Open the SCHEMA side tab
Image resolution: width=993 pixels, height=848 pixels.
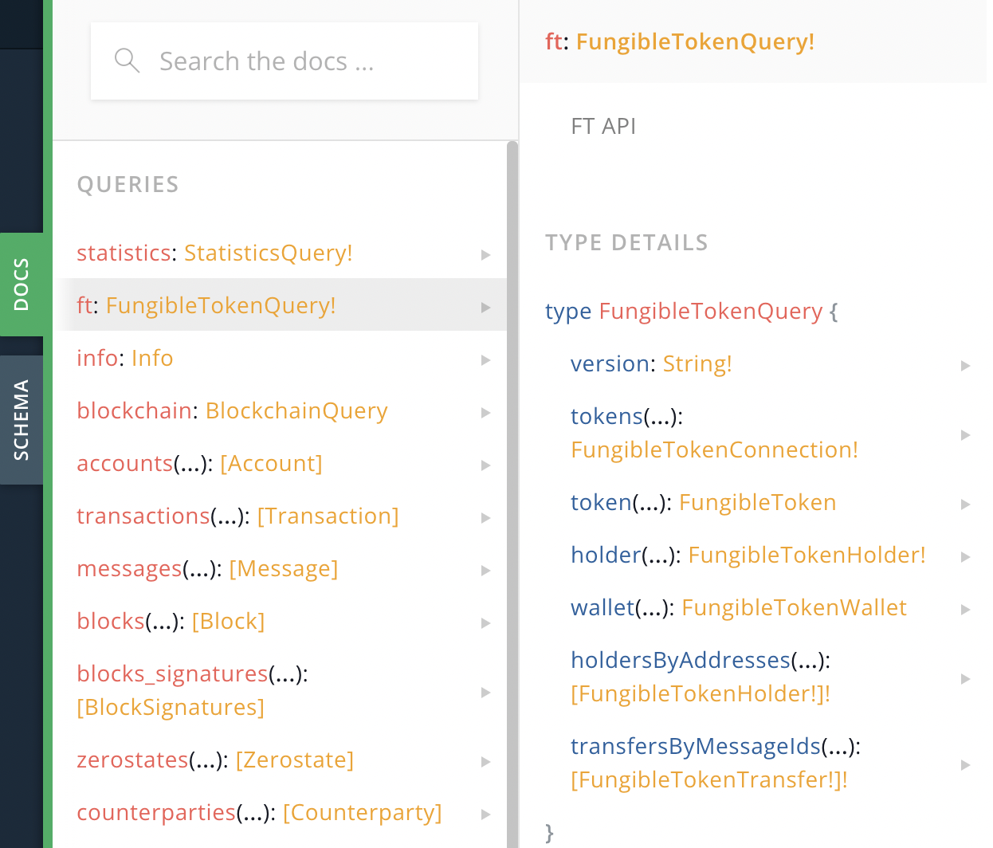pyautogui.click(x=22, y=420)
